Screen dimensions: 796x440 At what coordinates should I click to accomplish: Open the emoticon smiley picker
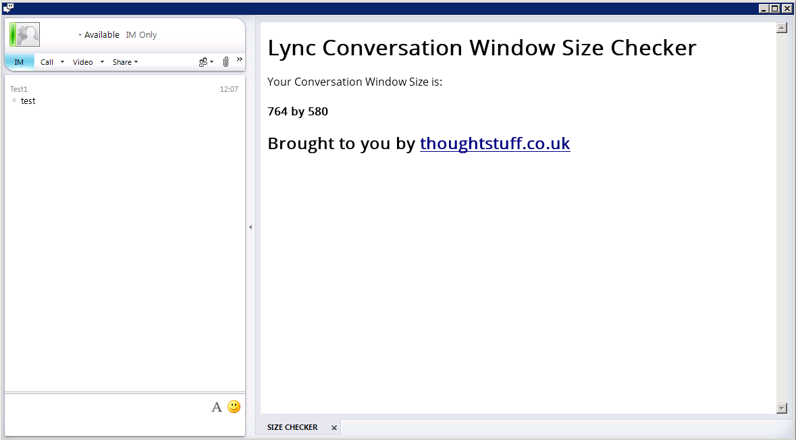pos(234,406)
